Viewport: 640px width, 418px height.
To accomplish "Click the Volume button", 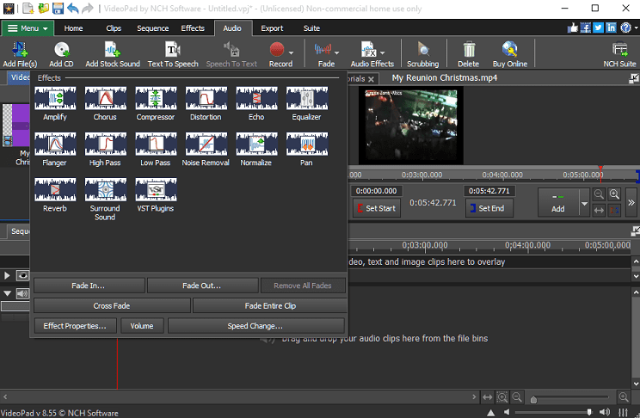I will click(x=142, y=326).
